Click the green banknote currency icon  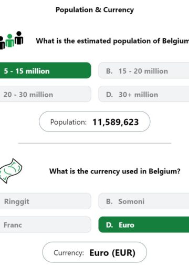point(11,171)
